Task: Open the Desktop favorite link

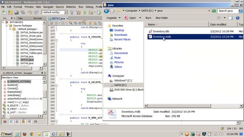Action: 119,30
